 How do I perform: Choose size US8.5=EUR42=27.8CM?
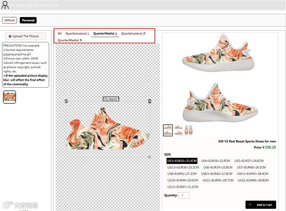point(217,174)
